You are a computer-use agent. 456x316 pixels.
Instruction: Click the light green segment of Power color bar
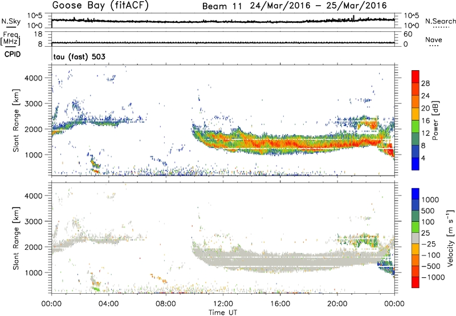[x=416, y=127]
